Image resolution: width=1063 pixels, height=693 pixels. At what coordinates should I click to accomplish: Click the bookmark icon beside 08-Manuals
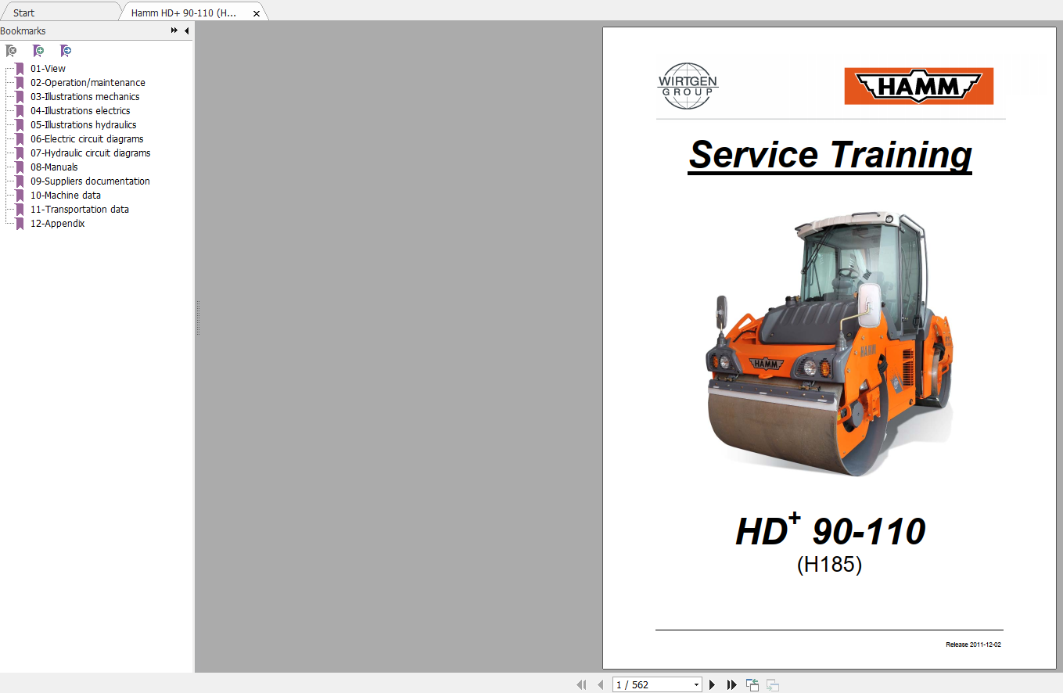18,167
